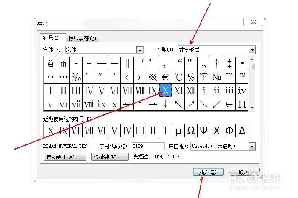Pick recently used Roman numeral IV
298x198 pixels.
127,130
